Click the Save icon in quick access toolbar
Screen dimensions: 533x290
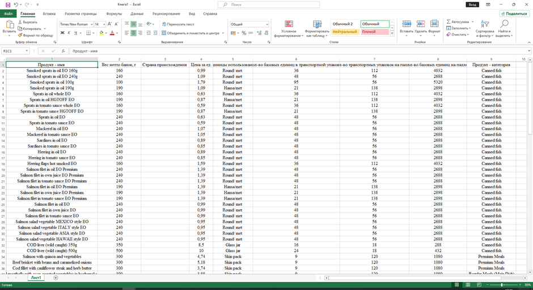point(8,5)
